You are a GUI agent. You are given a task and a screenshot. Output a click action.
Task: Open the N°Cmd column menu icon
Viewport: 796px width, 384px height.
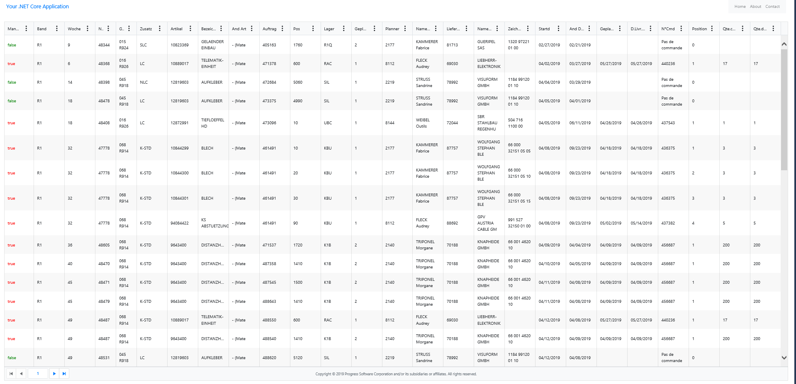coord(682,29)
